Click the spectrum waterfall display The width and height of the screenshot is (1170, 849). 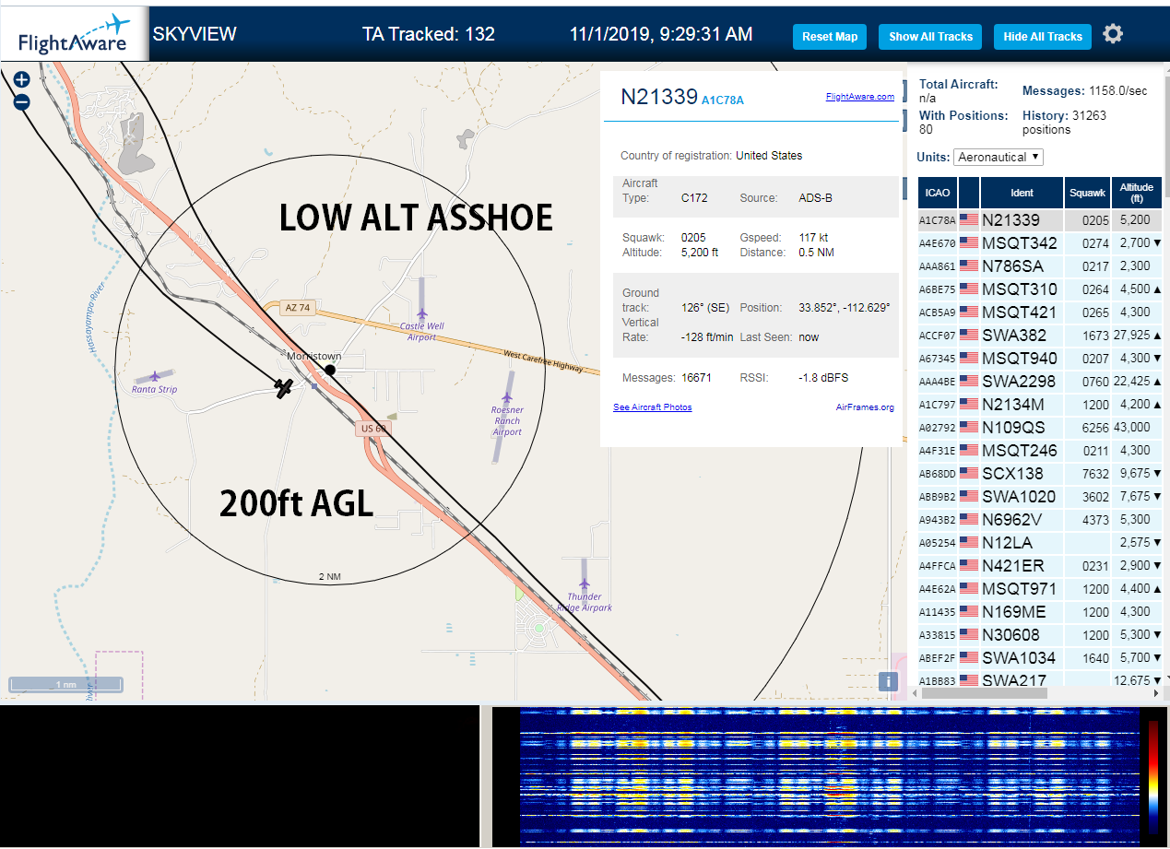pyautogui.click(x=828, y=775)
